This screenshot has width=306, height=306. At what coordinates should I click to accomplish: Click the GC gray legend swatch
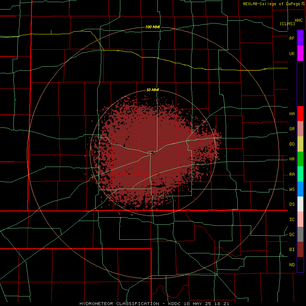(300, 234)
